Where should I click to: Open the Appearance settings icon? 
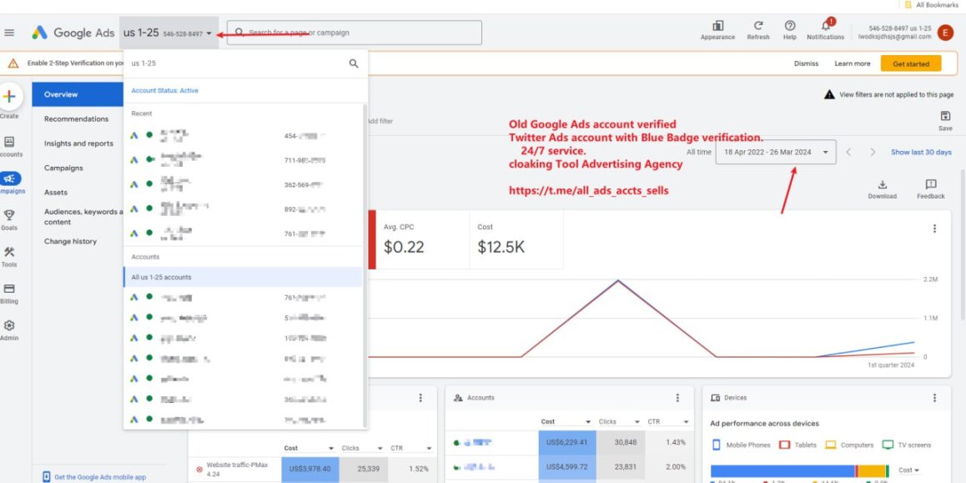pos(717,26)
